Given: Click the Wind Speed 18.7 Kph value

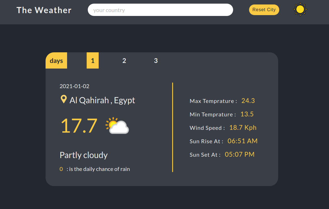Looking at the screenshot, I should tap(243, 128).
